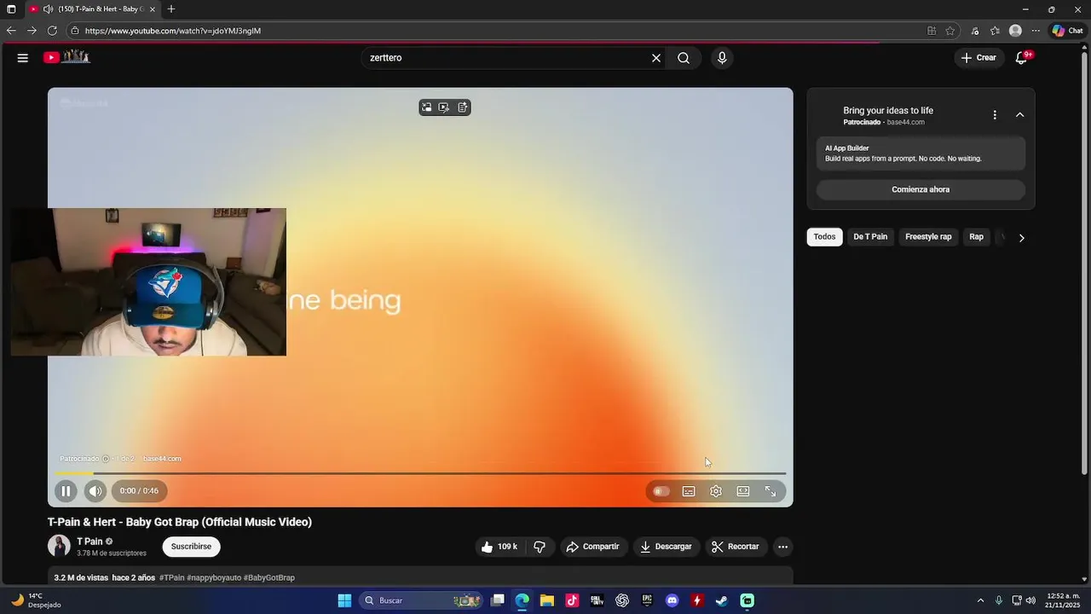Open Edge settings and more menu

point(1036,31)
